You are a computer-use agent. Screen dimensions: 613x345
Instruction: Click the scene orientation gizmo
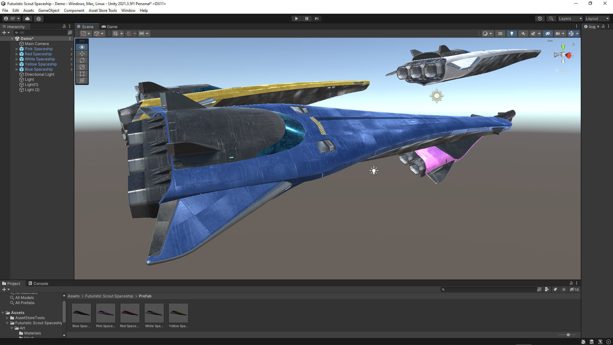tap(564, 55)
